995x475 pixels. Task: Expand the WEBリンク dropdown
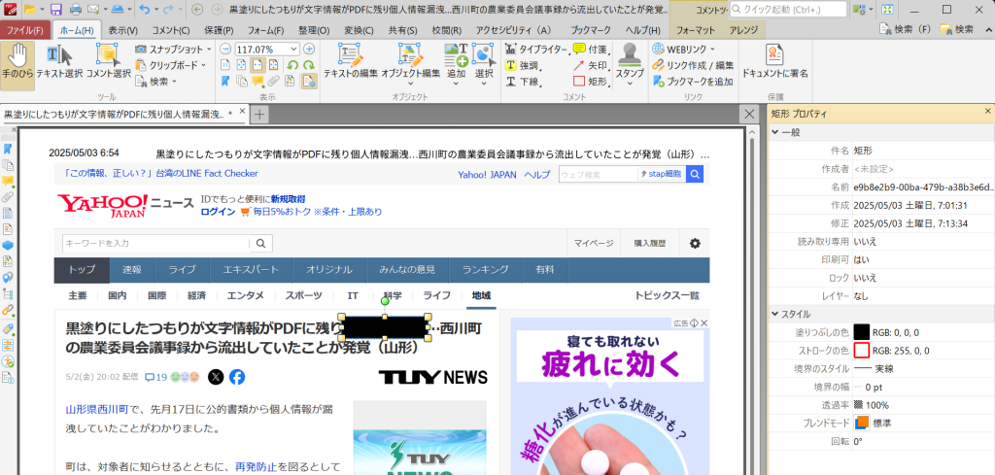(x=712, y=49)
